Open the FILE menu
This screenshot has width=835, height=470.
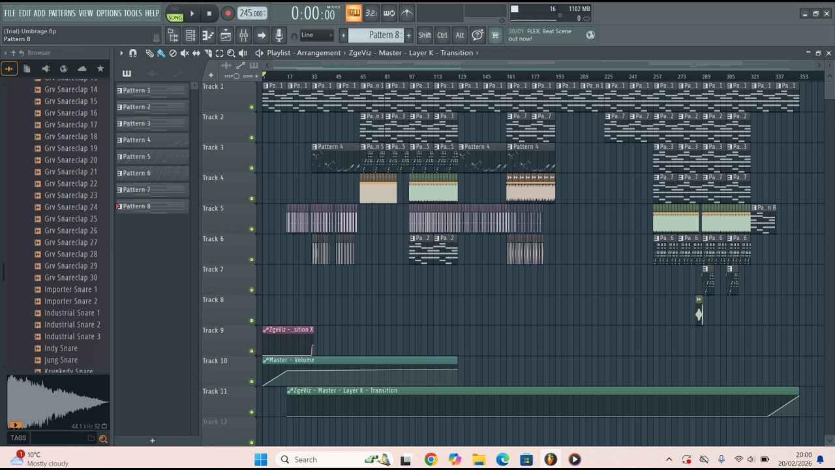(10, 13)
